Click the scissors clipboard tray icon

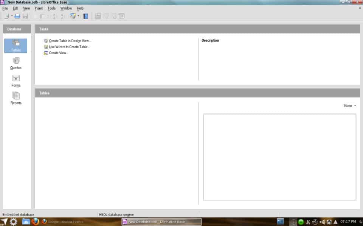click(x=308, y=222)
